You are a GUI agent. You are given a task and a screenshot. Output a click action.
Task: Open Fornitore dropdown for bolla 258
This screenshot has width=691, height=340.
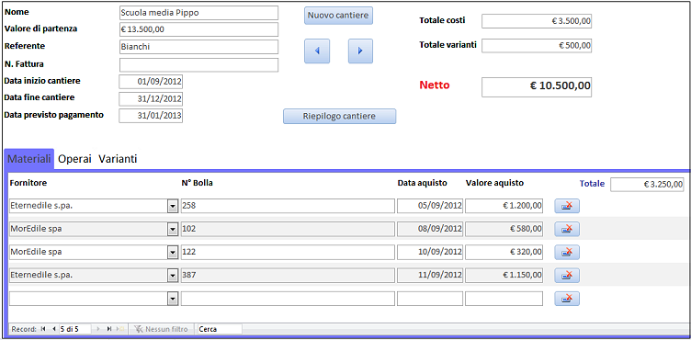[x=173, y=206]
